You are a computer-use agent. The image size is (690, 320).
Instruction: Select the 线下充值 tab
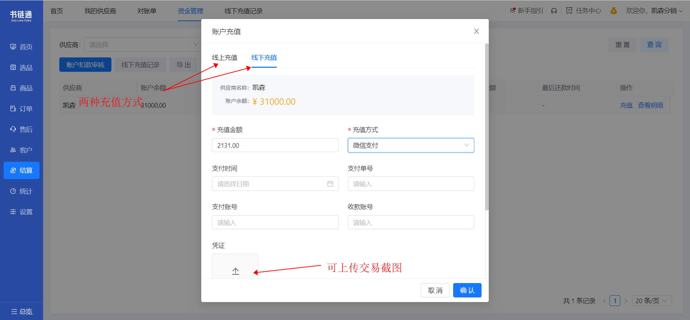click(264, 58)
